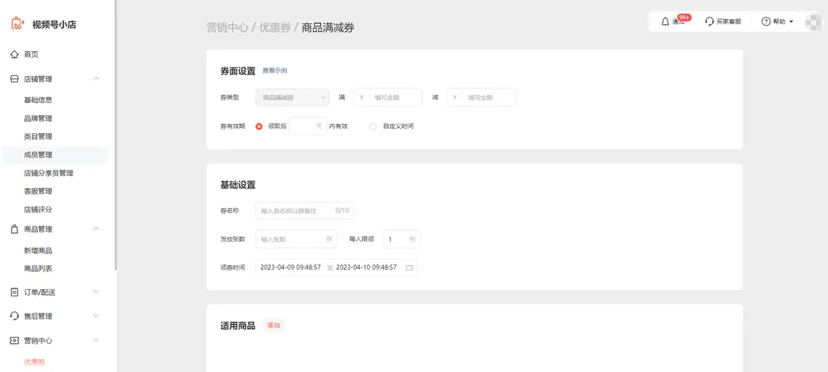Screen dimensions: 828x372
Task: Open the 首页 home icon
Action: pos(14,55)
